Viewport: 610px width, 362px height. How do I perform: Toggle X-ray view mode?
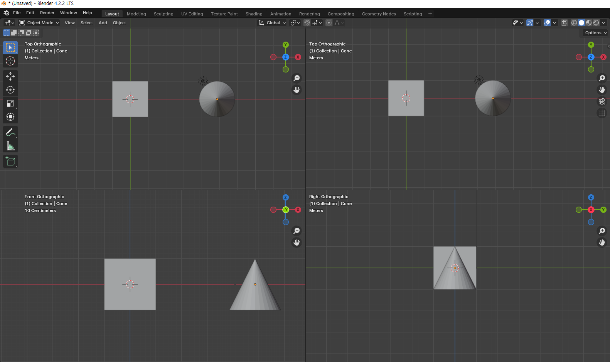point(564,23)
